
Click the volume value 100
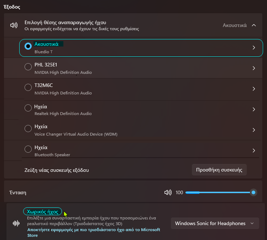(x=179, y=192)
